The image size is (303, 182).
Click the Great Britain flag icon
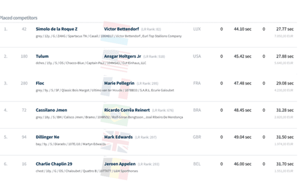(x=115, y=144)
